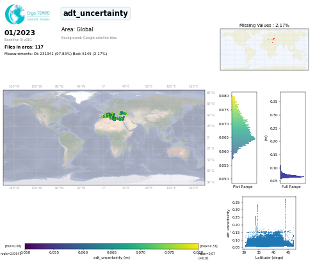The image size is (315, 262).
Task: Click the adt_uncertainty title badge
Action: 95,13
